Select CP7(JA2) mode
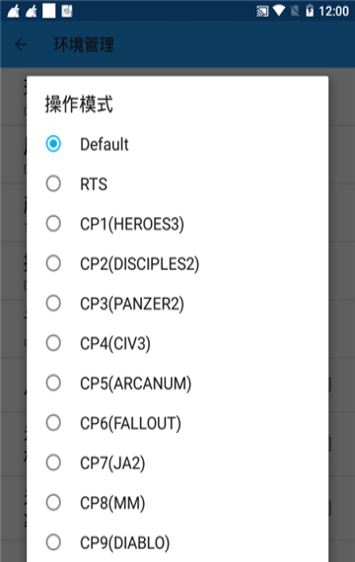 tap(177, 462)
